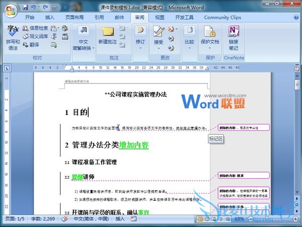302x227 pixels.
Task: Switch to full screen reading view
Action: (x=207, y=219)
